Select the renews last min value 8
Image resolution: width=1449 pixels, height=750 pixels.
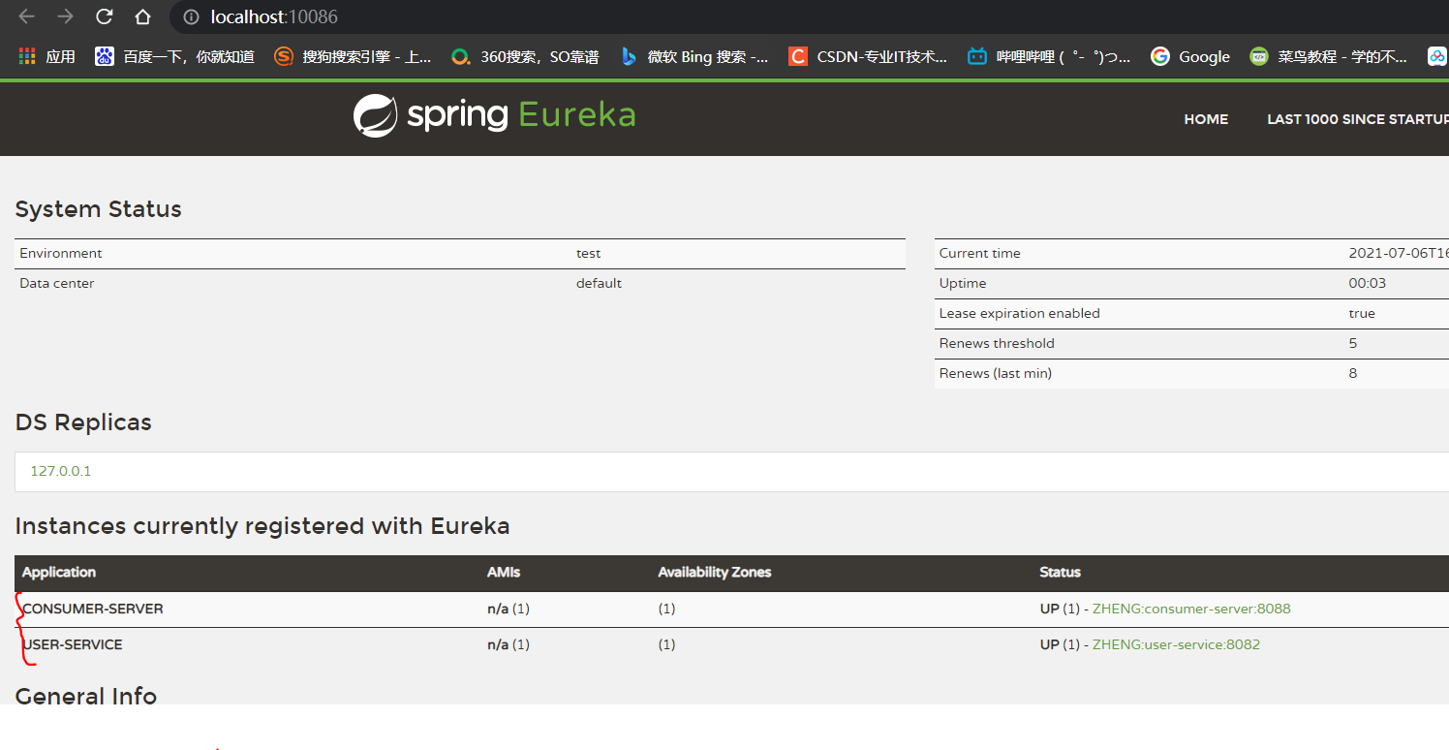pyautogui.click(x=1353, y=373)
